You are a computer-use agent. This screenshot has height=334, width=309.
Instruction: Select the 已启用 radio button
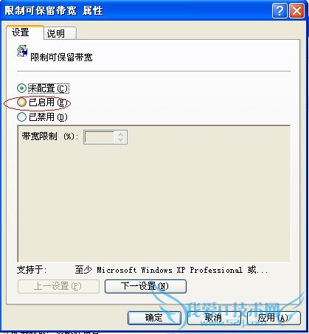click(x=21, y=102)
